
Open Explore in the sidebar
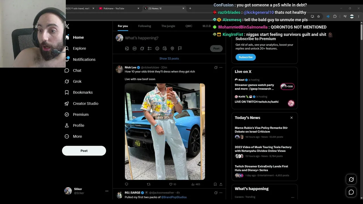click(x=75, y=48)
